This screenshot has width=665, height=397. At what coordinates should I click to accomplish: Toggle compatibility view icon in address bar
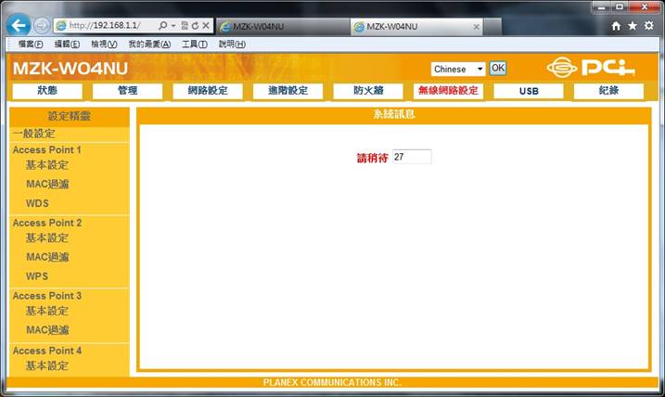pos(185,26)
